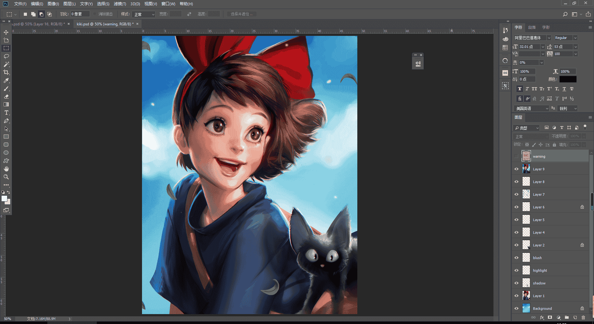
Task: Hide the shadow layer
Action: [x=516, y=283]
